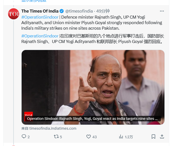Screen dimensions: 174x146
Task: Open The Times Of India display name
Action: (x=40, y=11)
